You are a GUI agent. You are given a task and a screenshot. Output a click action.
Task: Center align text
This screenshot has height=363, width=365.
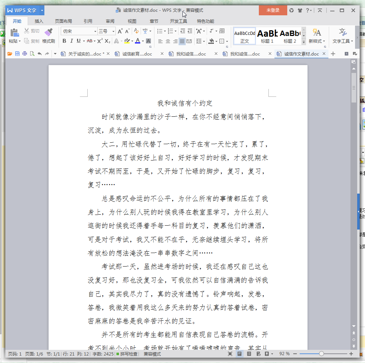(x=168, y=41)
